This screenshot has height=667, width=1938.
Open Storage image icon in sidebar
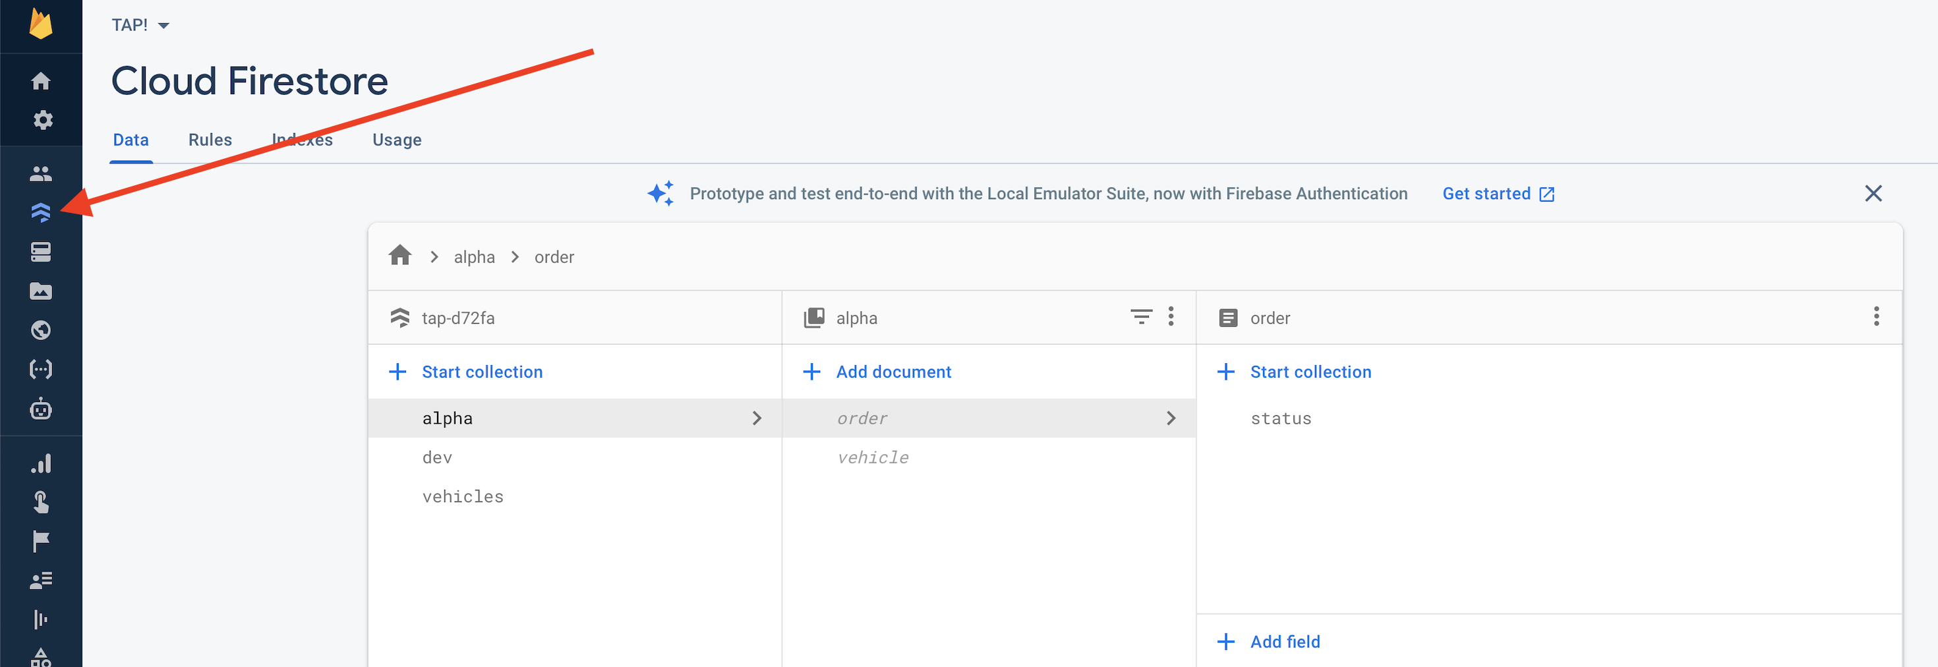(x=41, y=291)
